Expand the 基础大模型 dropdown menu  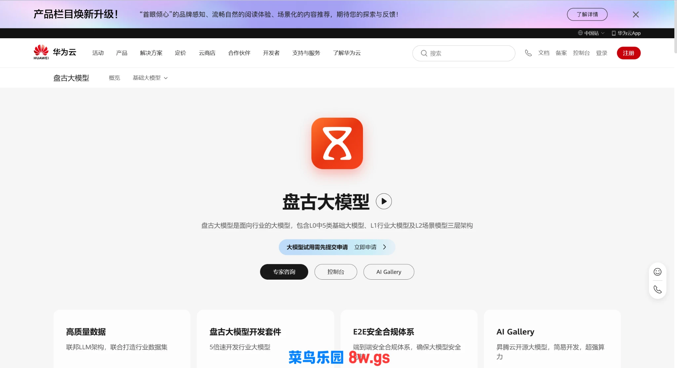150,78
